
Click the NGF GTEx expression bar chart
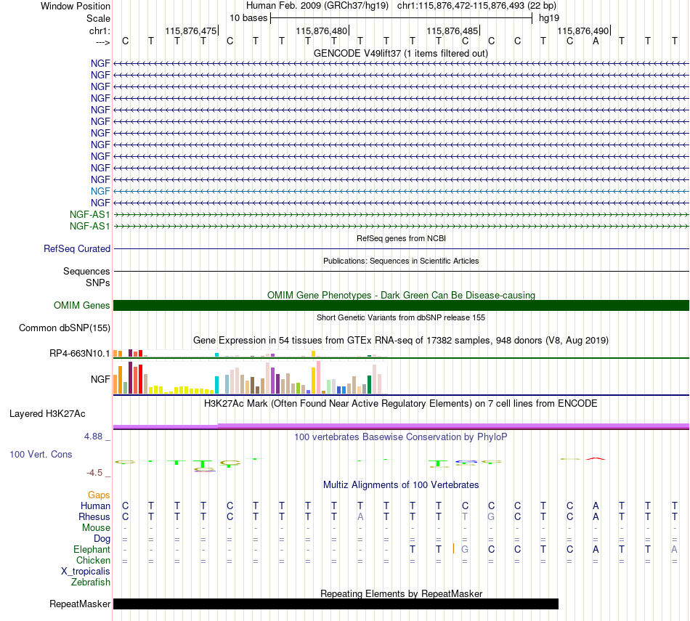coord(250,378)
